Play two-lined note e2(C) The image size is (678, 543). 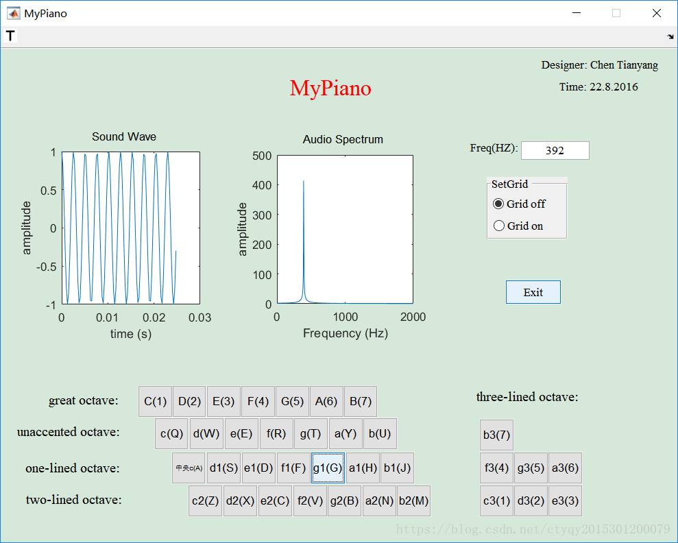tap(275, 500)
